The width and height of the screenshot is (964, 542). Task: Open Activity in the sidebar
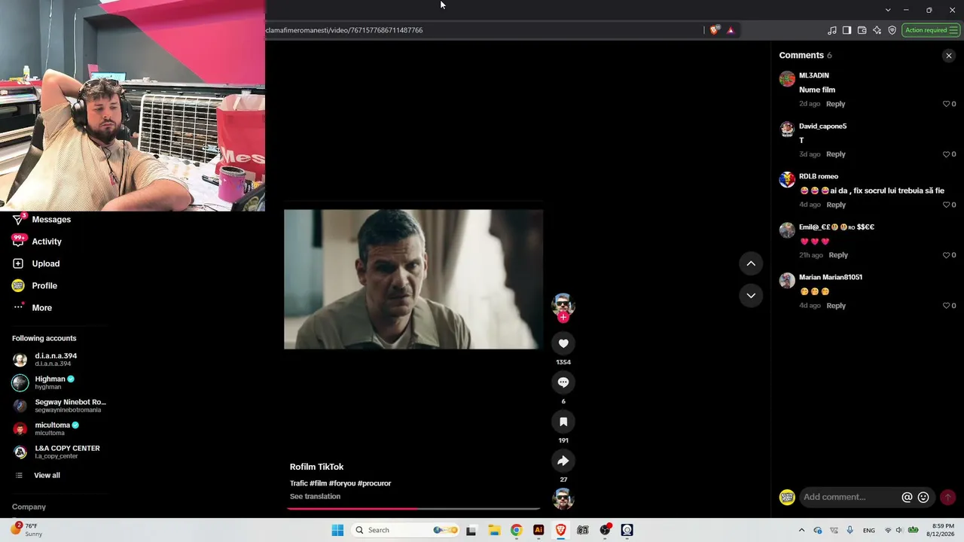pos(47,242)
